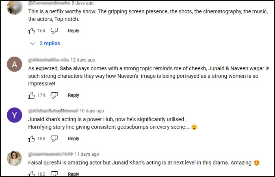Click the chevron beside 2 replies

[x=33, y=43]
